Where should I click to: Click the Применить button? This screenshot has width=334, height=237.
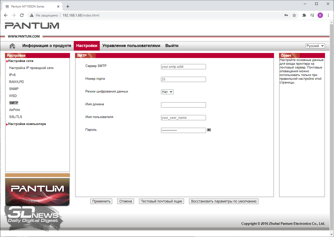coord(101,201)
